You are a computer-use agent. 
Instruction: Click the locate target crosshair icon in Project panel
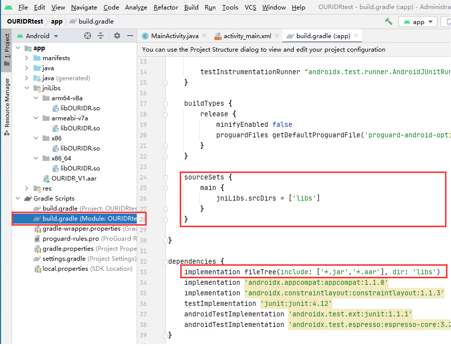pos(88,36)
